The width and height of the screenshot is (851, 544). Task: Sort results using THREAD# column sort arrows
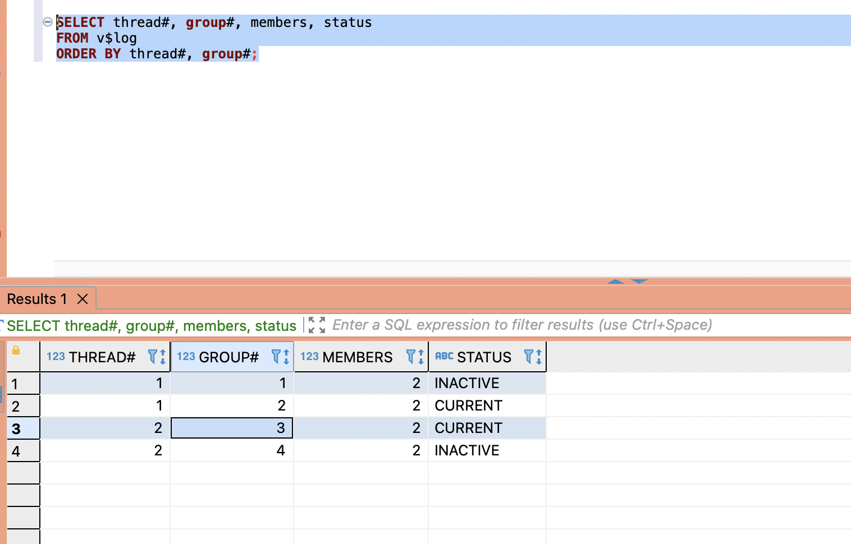click(163, 357)
